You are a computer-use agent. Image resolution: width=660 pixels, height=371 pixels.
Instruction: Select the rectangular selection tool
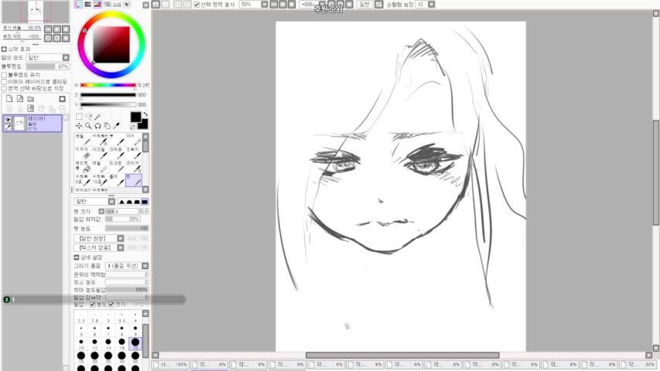[79, 117]
